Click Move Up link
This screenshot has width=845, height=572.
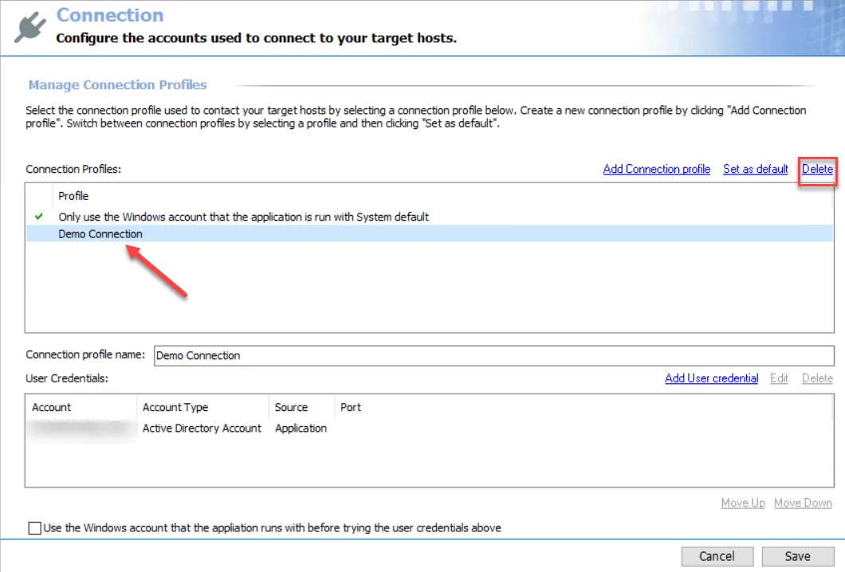click(x=743, y=503)
